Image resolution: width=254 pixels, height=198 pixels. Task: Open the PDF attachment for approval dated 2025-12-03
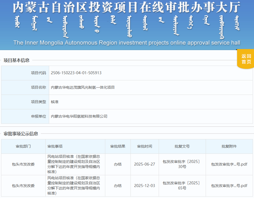tap(229, 186)
